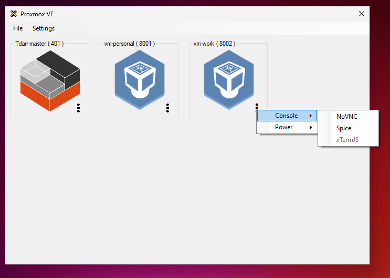Expand the Power submenu arrow
Screen dimensions: 390x278
coord(311,128)
